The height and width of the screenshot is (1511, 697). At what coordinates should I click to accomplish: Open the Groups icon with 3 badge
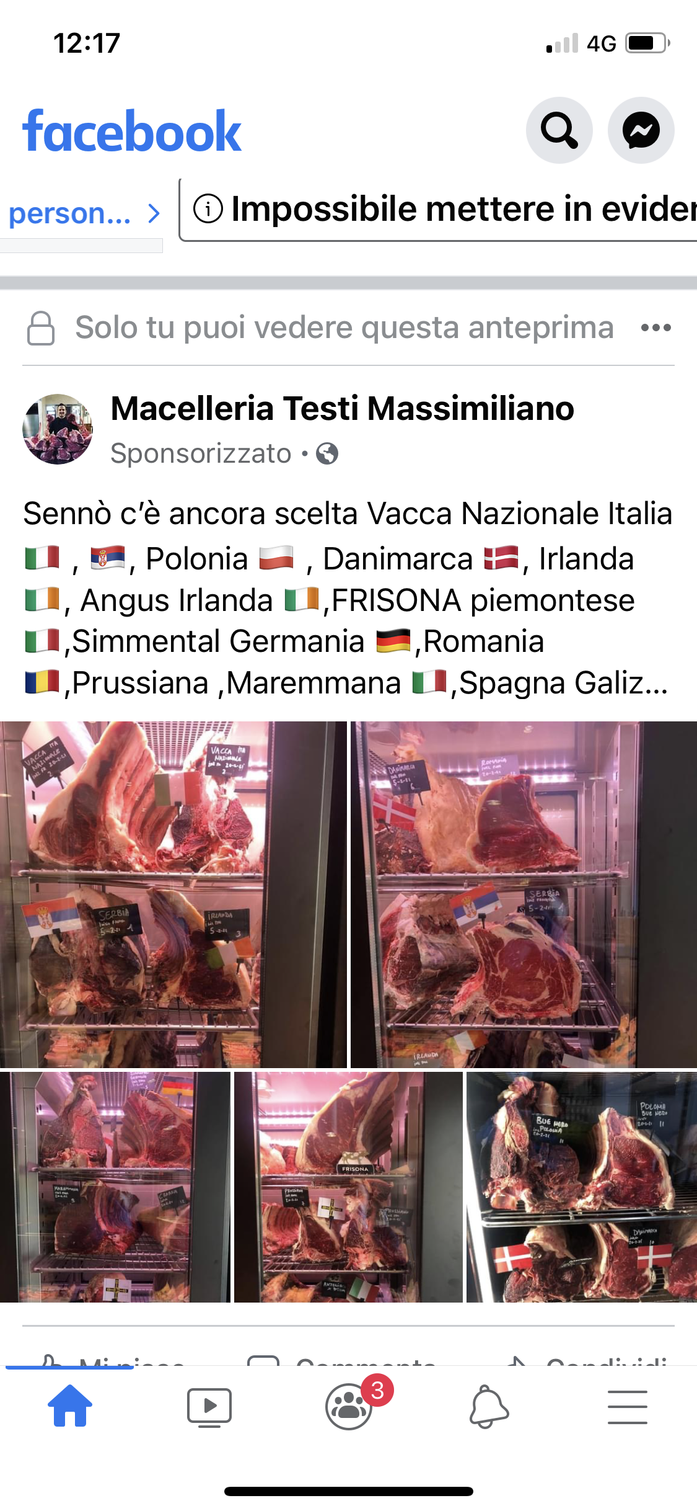[349, 1406]
